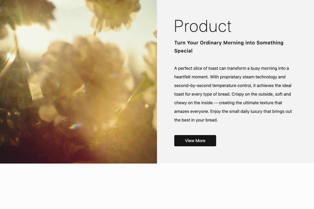Click the line starting 'amazes everyone. Enjoy the small'
Screen dimensions: 314x209
pos(233,111)
